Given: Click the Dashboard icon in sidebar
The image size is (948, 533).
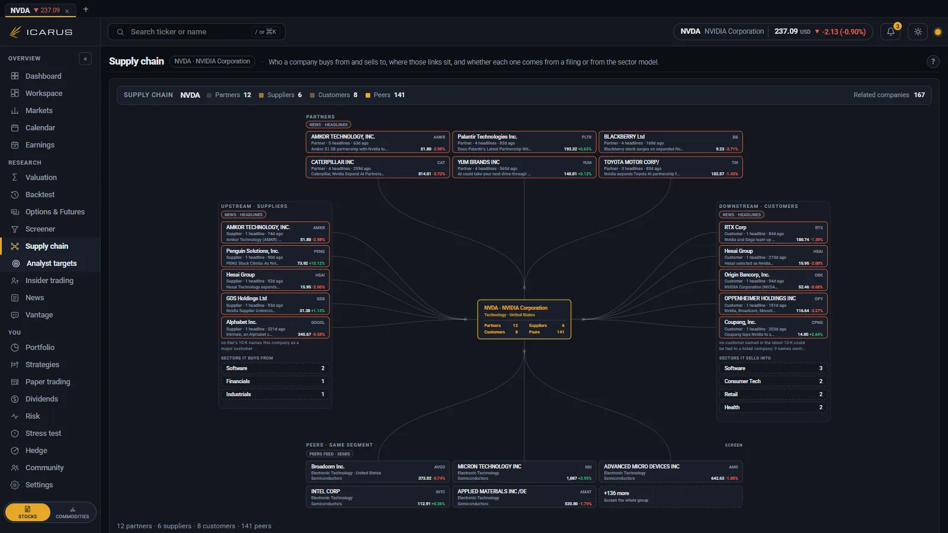Looking at the screenshot, I should point(15,76).
